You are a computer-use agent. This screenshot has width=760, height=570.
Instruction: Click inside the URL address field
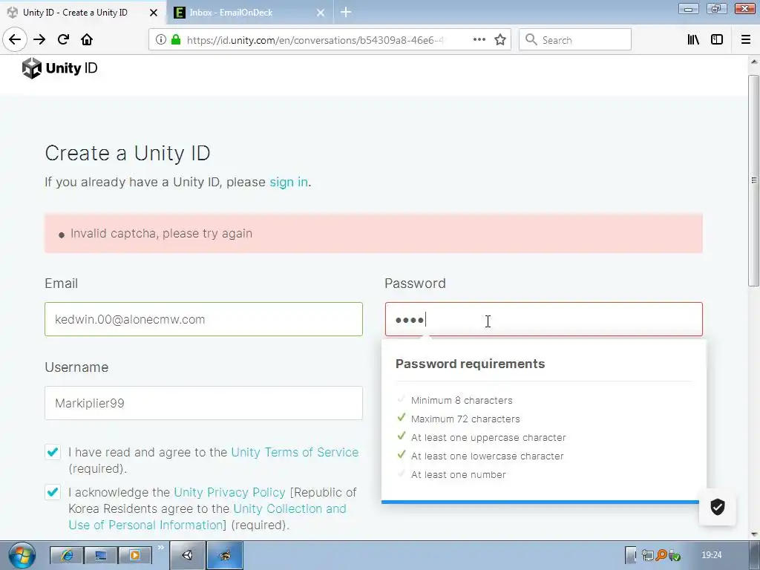tap(315, 40)
